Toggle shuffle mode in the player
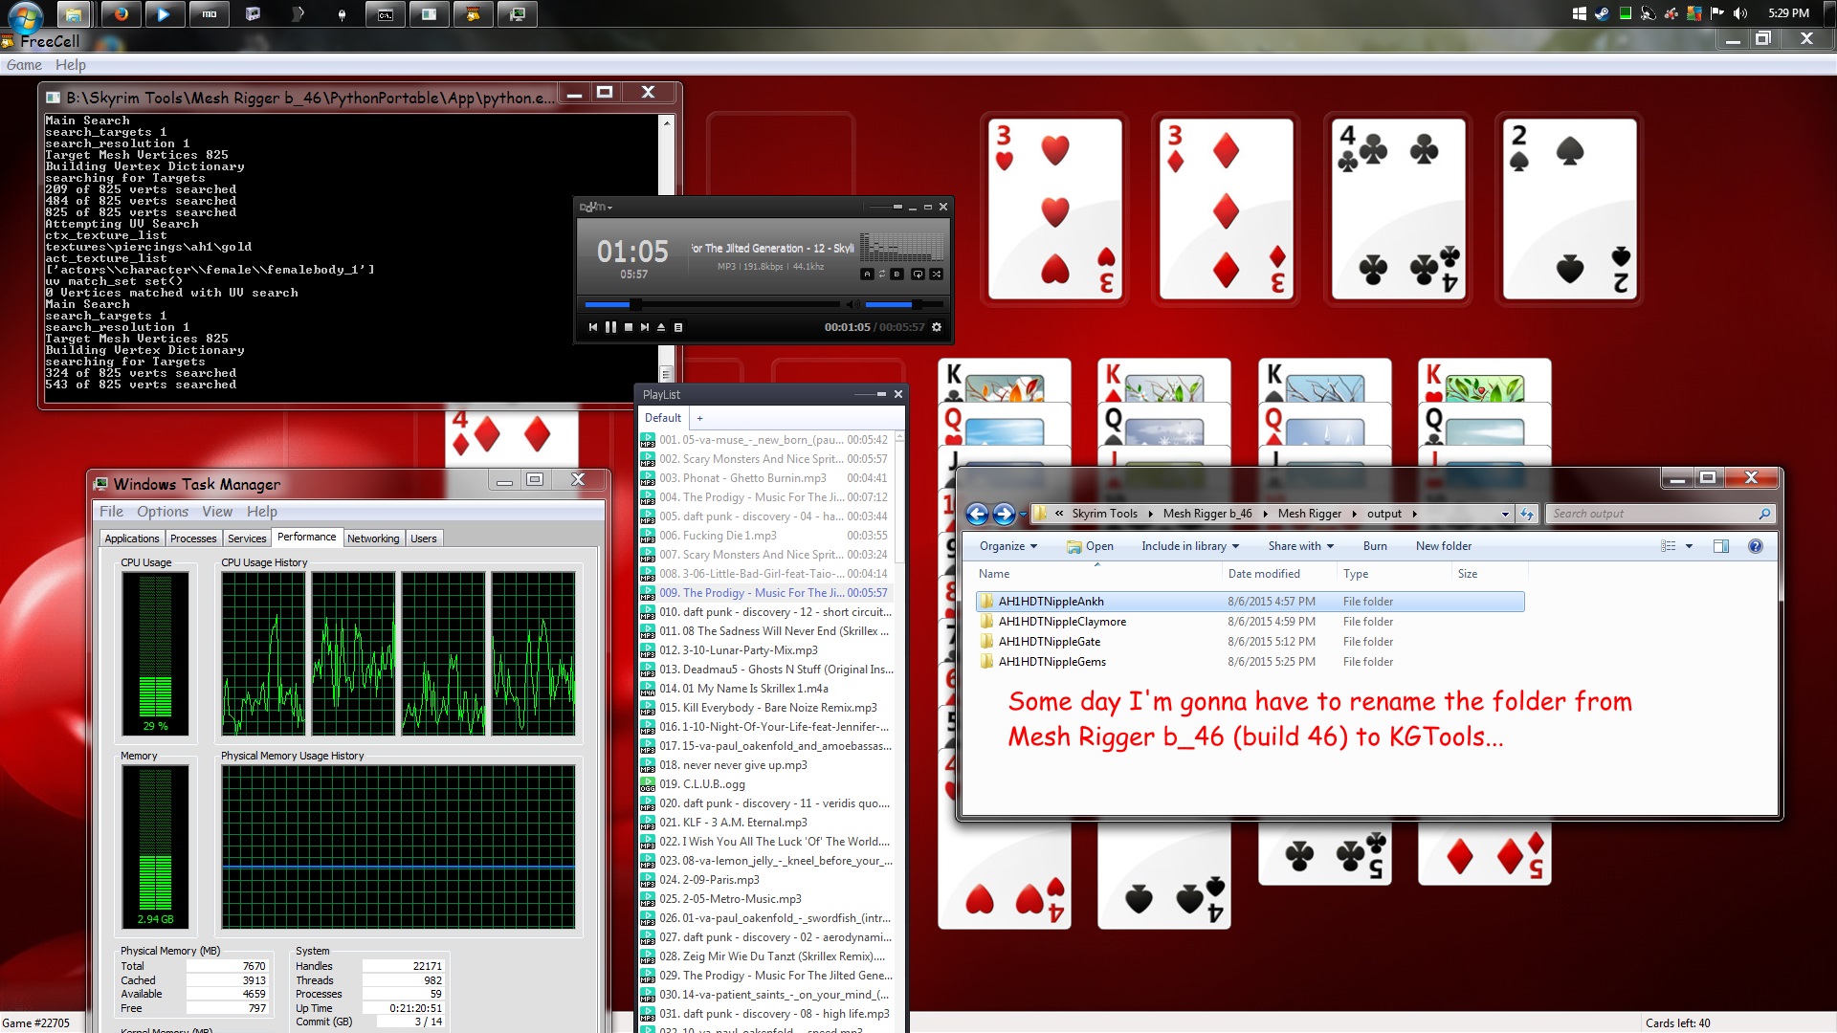 (x=936, y=274)
